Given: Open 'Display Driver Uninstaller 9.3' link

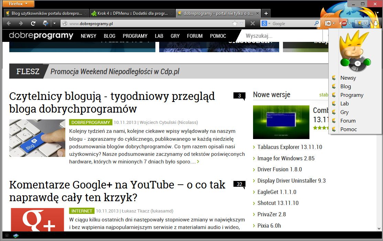Looking at the screenshot, I should point(292,181).
